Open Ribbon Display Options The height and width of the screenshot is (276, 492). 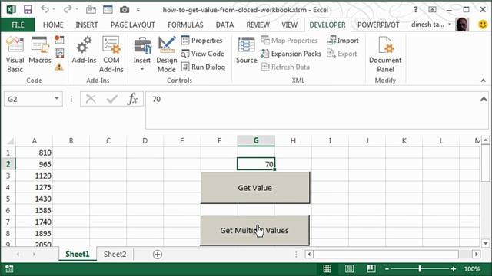432,10
